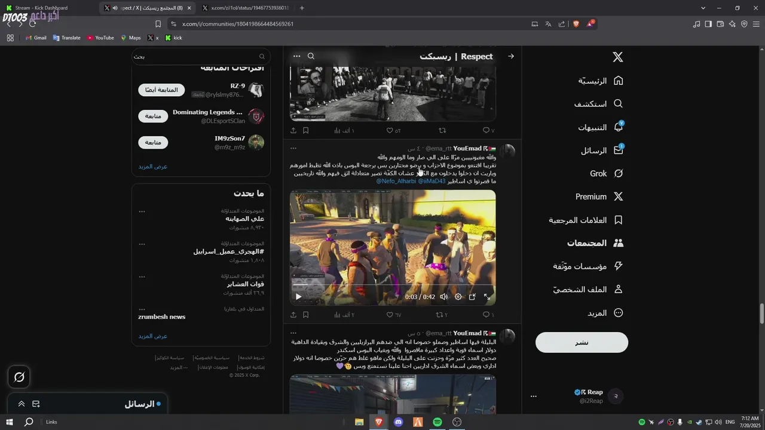Open video settings gear icon
This screenshot has width=765, height=430.
click(x=458, y=297)
